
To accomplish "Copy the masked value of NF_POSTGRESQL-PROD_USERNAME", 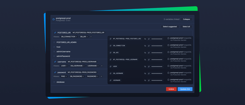I will click(x=149, y=60).
